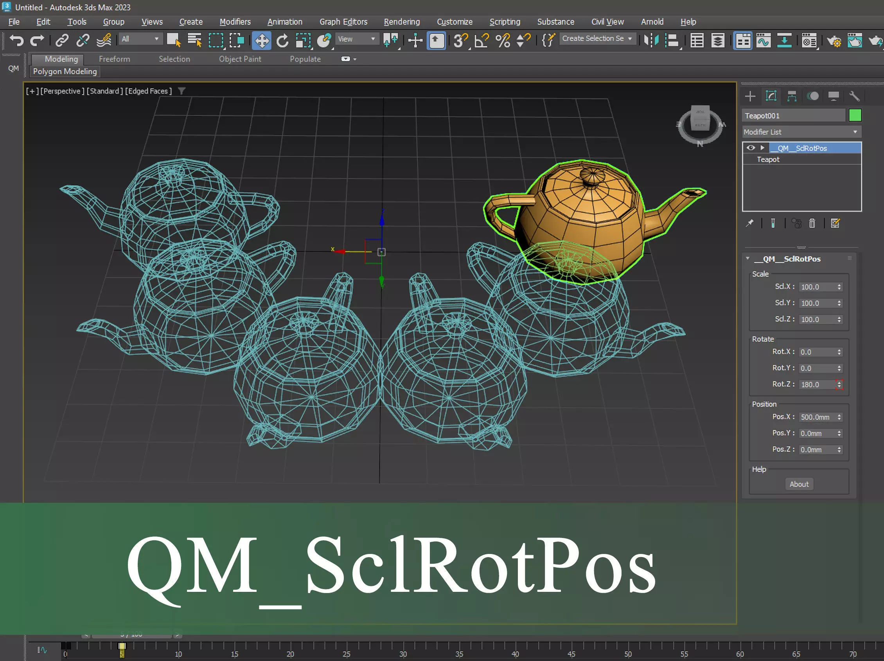Expand the QM_SclRotPos modifier stack arrow

[x=762, y=148]
